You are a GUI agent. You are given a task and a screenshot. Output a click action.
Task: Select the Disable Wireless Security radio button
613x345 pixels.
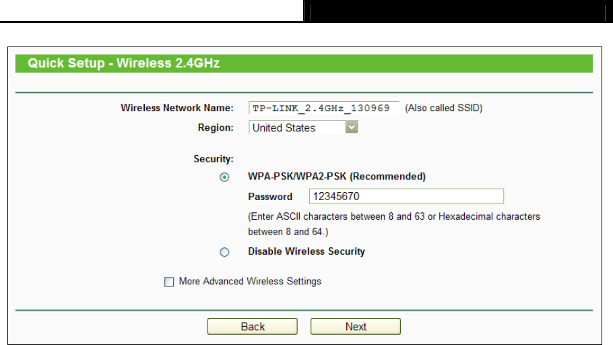tap(224, 252)
